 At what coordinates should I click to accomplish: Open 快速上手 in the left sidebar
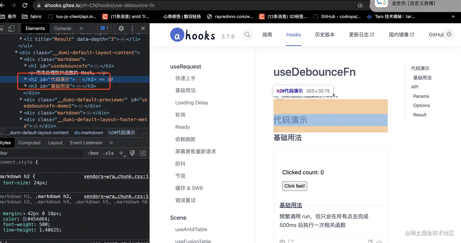185,78
